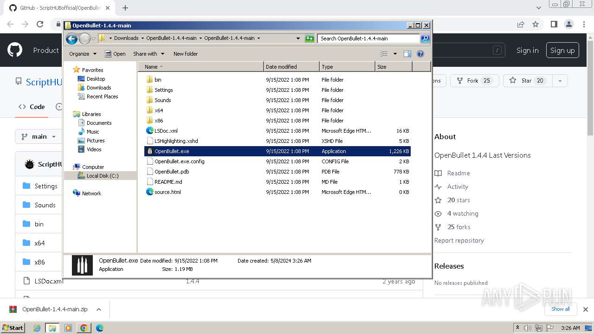This screenshot has height=334, width=594.
Task: Open Microsoft Edge from taskbar
Action: pos(99,328)
